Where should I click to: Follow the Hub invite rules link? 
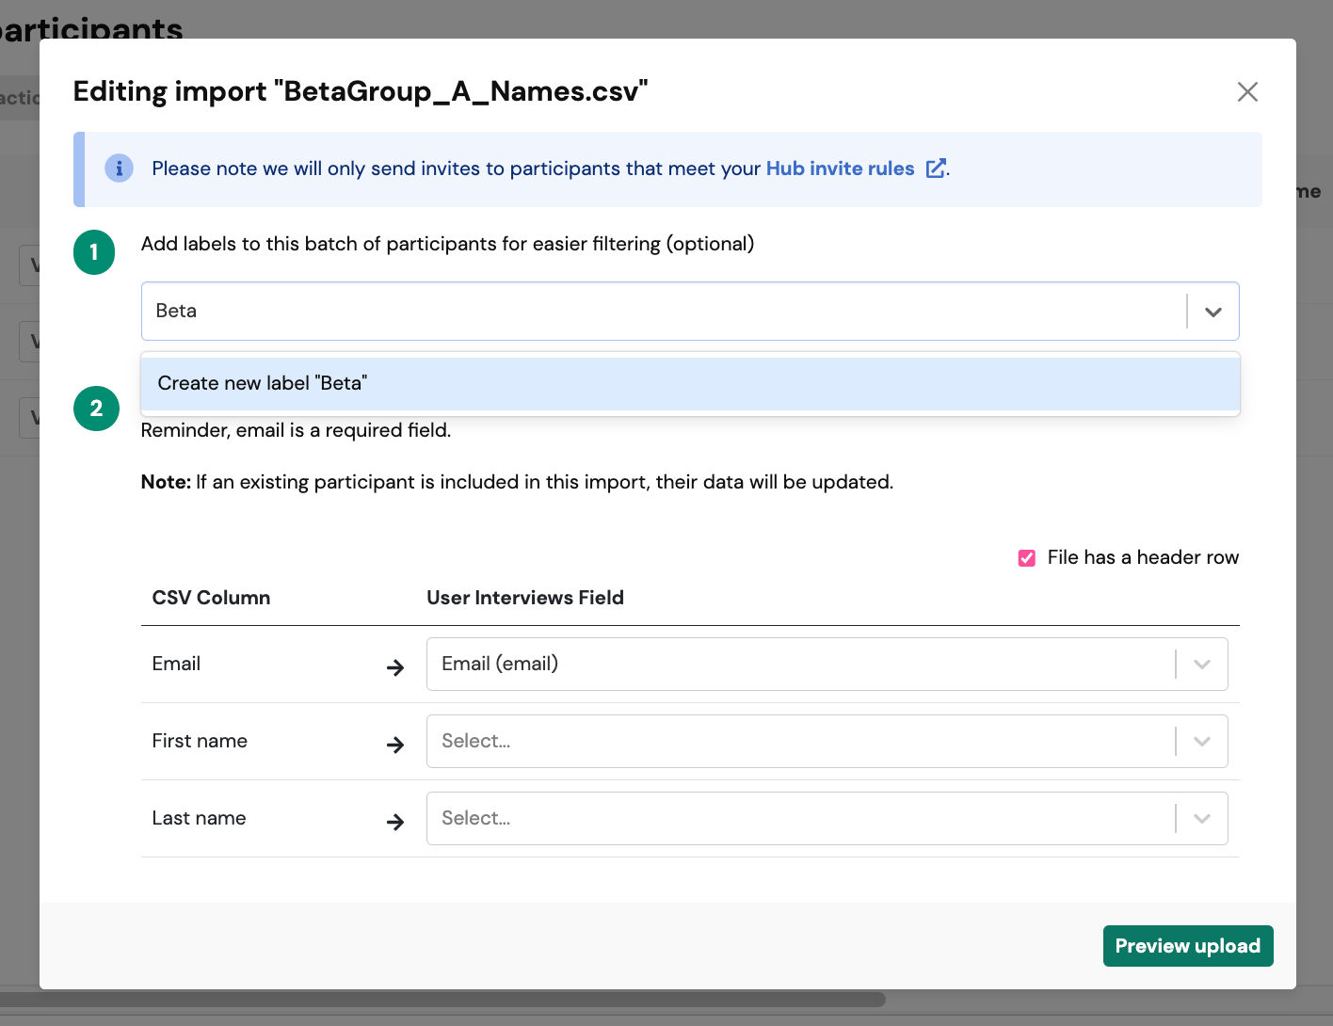click(841, 168)
